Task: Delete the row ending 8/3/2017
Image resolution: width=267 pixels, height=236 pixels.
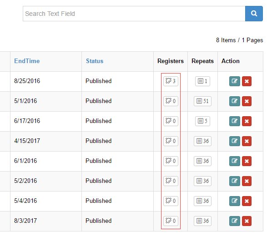Action: 247,221
